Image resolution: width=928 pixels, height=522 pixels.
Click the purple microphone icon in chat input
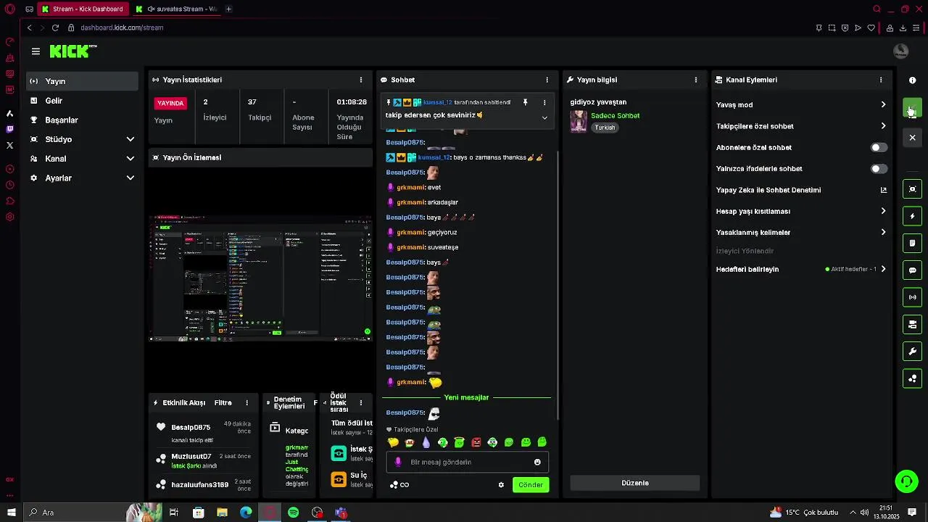397,462
